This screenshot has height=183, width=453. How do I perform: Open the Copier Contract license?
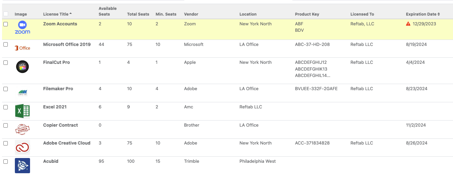coord(60,125)
